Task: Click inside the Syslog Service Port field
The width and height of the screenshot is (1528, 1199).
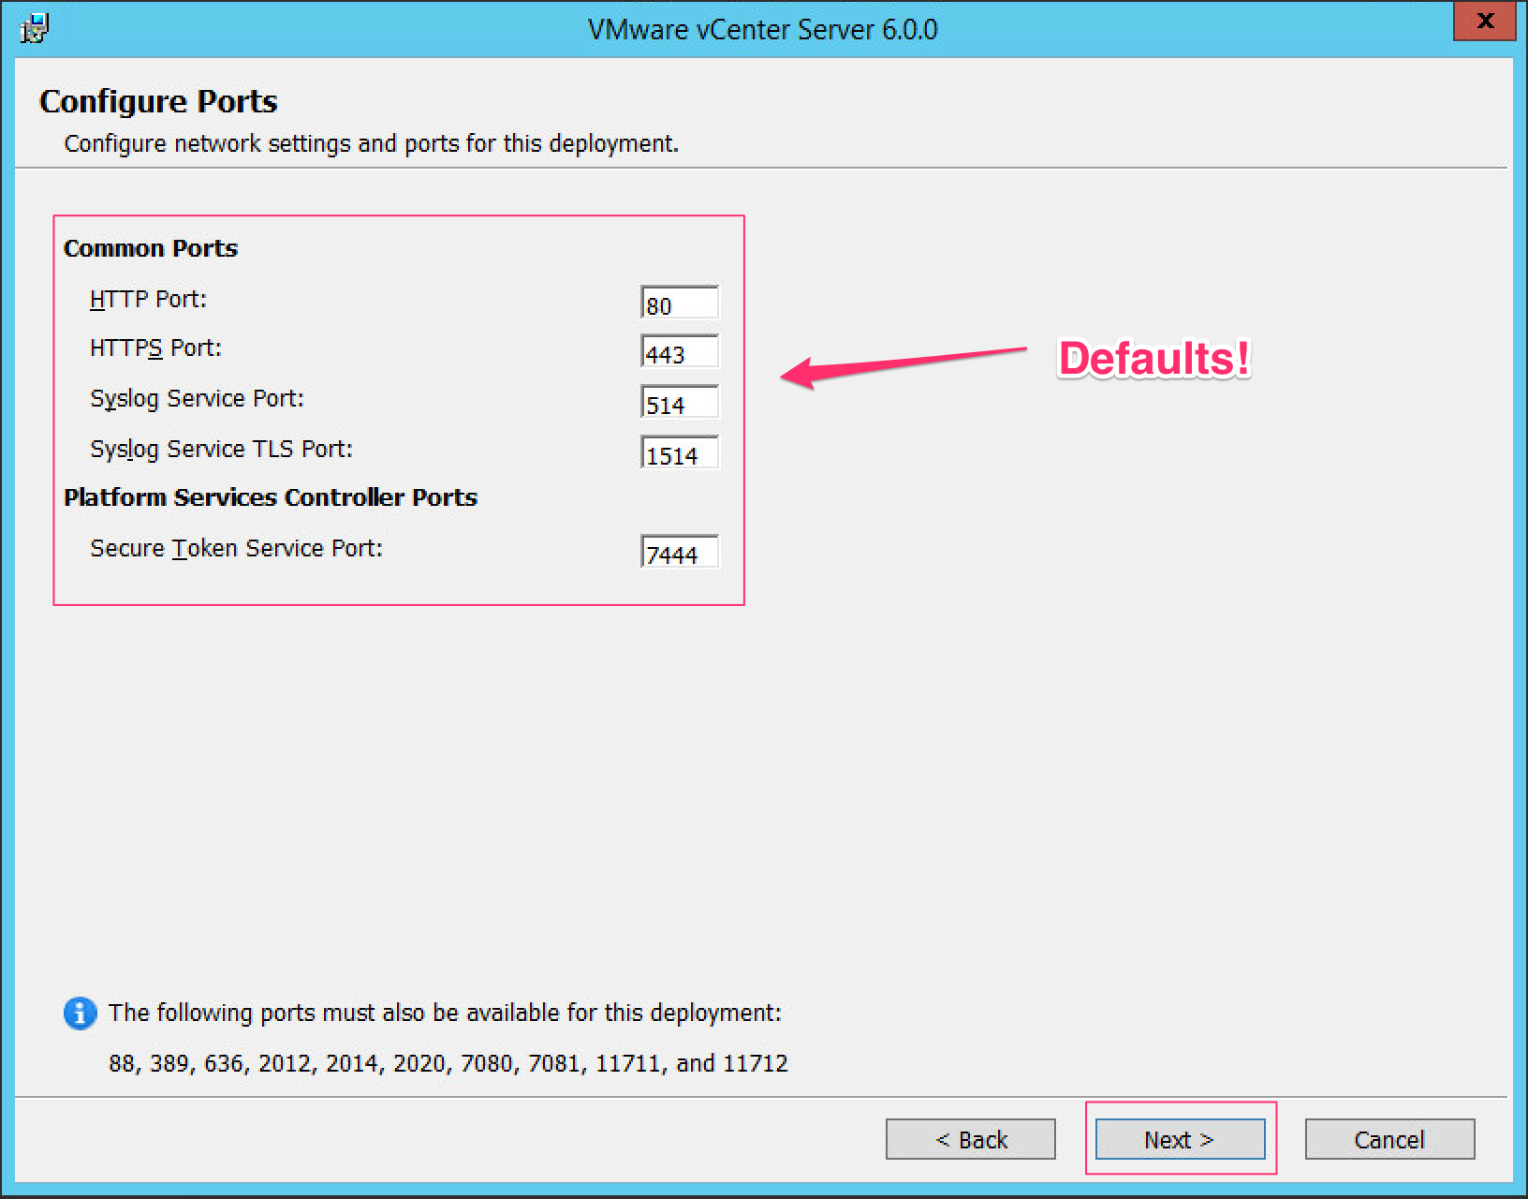Action: point(679,403)
